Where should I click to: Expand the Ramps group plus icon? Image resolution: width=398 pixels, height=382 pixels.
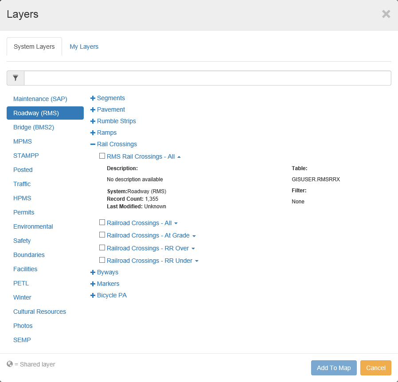(x=93, y=133)
